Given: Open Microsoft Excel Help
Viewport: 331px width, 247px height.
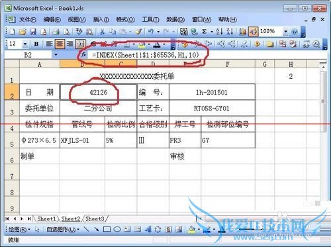Looking at the screenshot, I should click(294, 32).
